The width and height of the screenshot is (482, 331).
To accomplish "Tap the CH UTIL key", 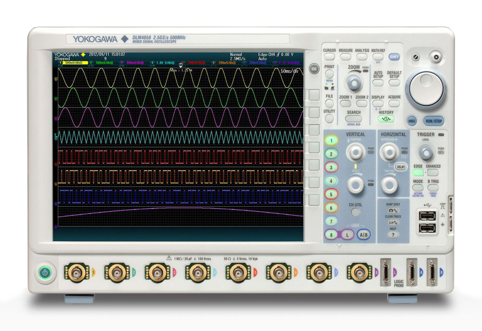I will 356,212.
